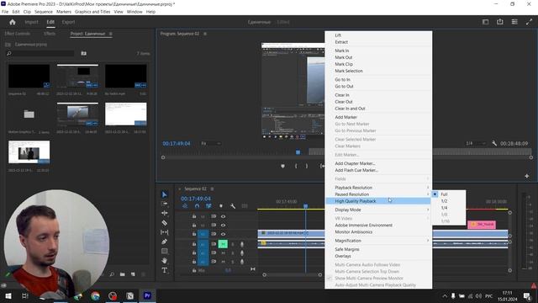Lock the Mix track padlock
538x303 pixels.
(x=194, y=270)
